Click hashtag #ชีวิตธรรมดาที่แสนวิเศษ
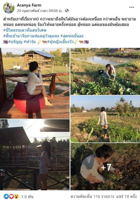140x200 pixels. (x=25, y=30)
